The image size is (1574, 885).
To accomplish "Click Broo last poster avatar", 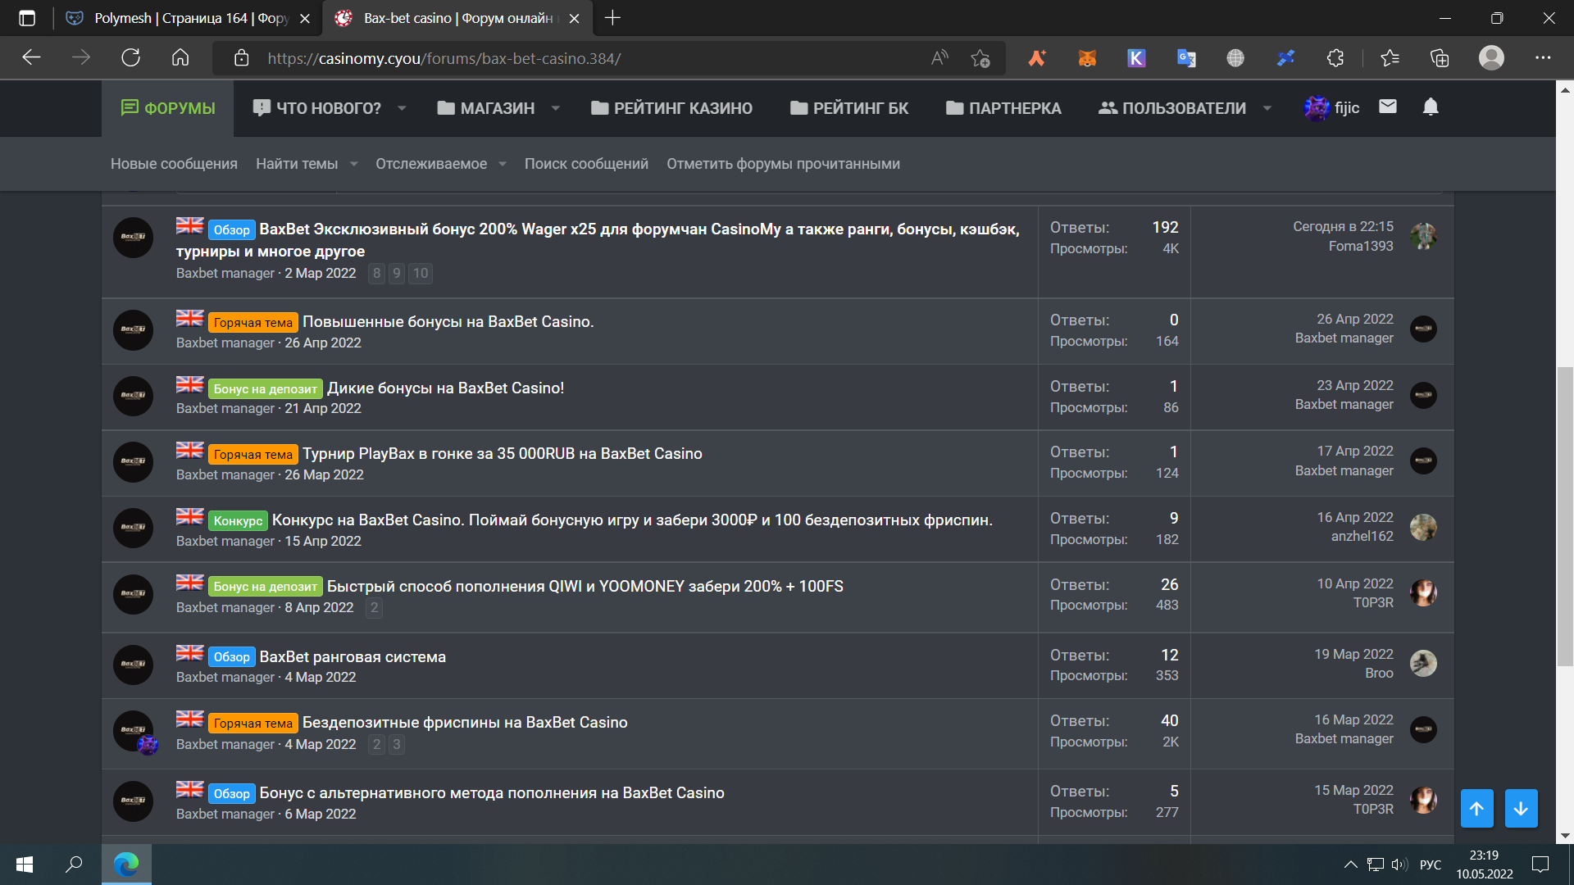I will click(1423, 664).
